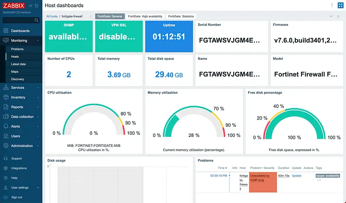Click the Monitoring eye-screen icon
346x203 pixels.
[x=6, y=41]
